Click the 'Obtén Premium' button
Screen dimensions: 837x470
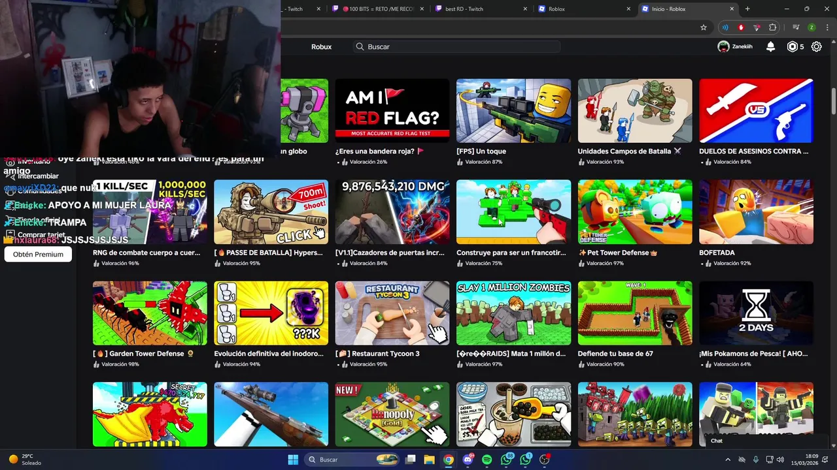point(38,254)
